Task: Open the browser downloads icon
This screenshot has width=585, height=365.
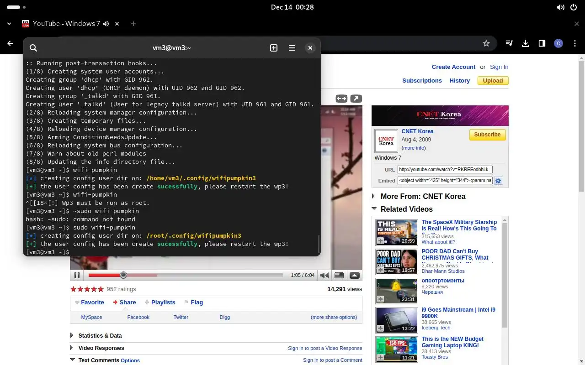Action: pyautogui.click(x=526, y=43)
